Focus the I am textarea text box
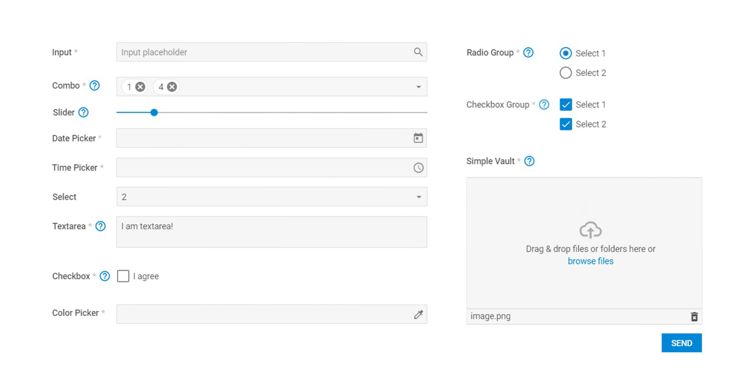 (x=272, y=232)
